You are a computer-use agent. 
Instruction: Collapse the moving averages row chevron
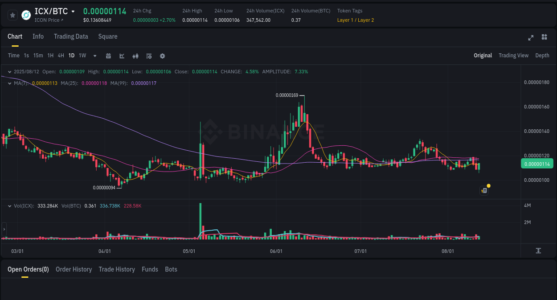9,83
